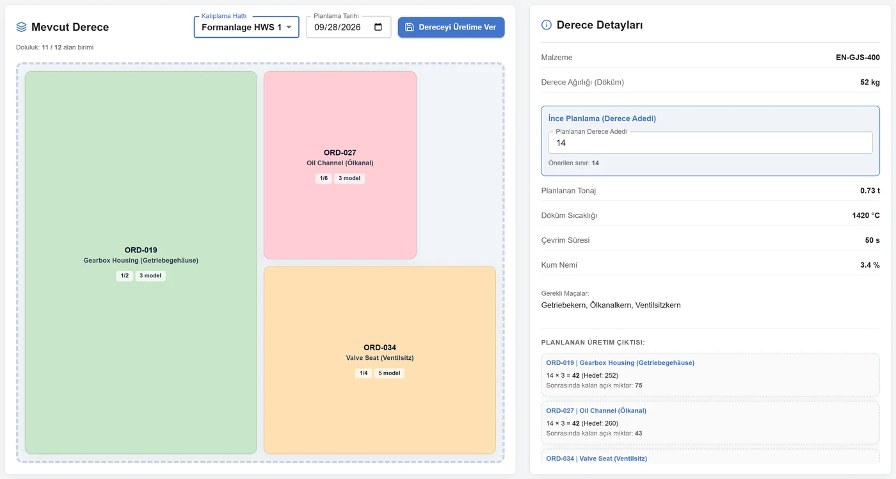Click the Doluluk 11 / 12 indicator

(54, 47)
